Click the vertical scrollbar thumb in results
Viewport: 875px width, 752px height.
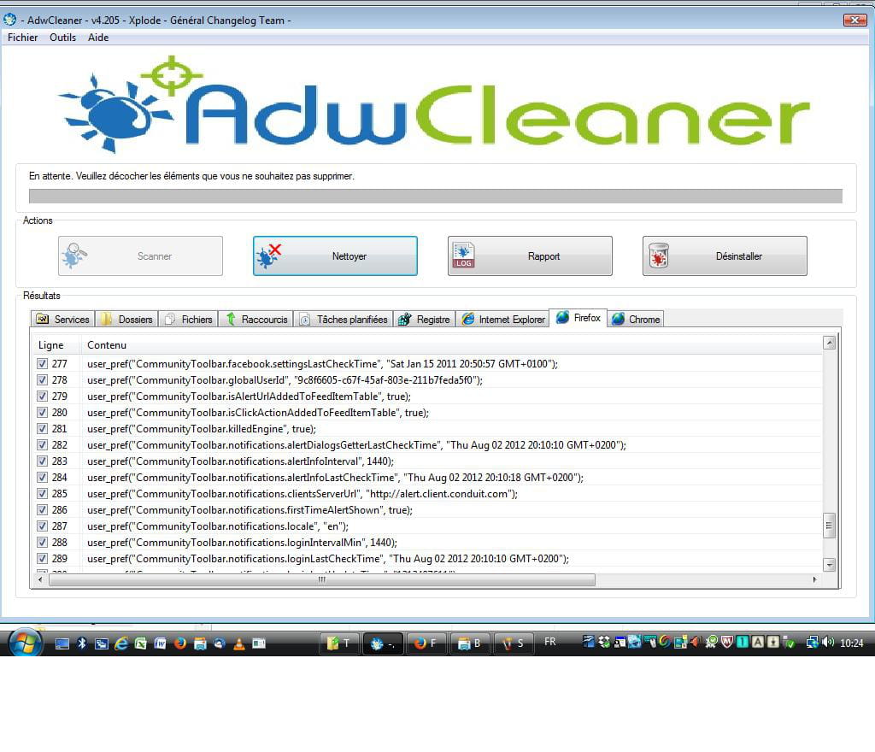[x=829, y=526]
